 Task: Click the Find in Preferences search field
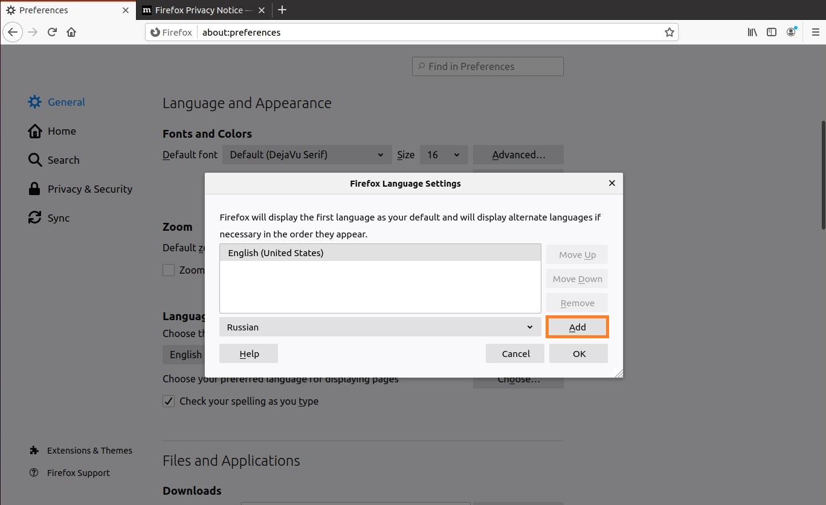click(x=488, y=66)
